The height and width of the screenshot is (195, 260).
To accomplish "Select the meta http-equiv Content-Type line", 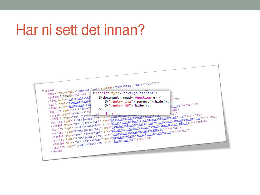I will click(104, 88).
